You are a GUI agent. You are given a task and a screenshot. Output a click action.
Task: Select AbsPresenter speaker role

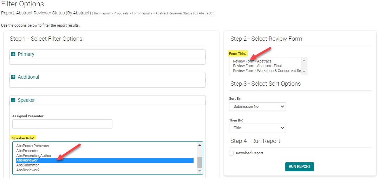tap(105, 151)
